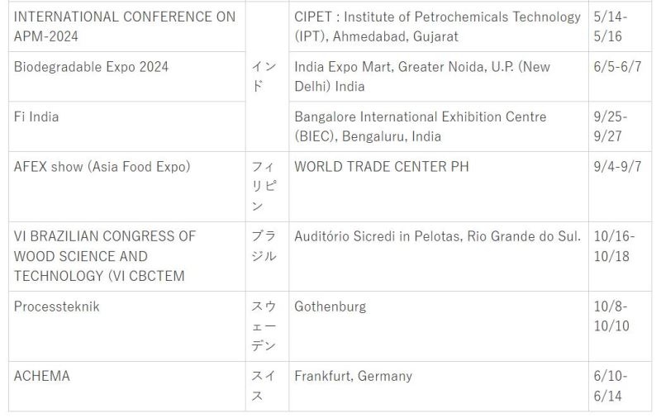This screenshot has height=418, width=661.
Task: Select the VI BRAZILIAN CONGRESS event cell
Action: tap(105, 255)
